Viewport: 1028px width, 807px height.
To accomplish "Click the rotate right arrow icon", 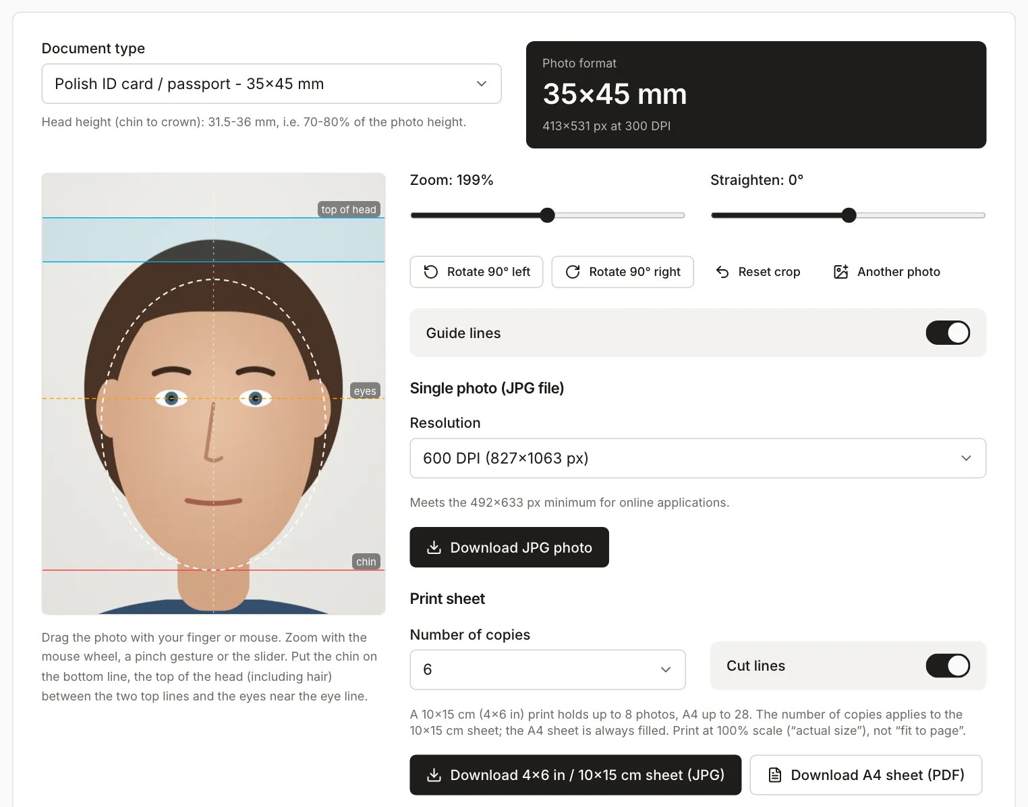I will [573, 272].
